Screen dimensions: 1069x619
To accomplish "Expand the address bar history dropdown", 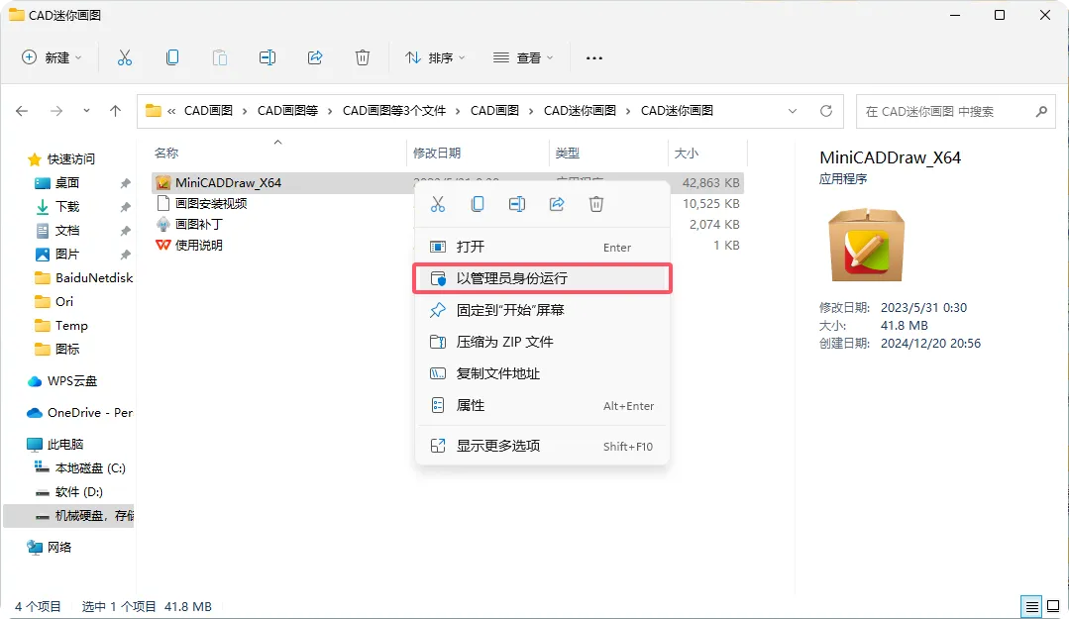I will point(793,111).
